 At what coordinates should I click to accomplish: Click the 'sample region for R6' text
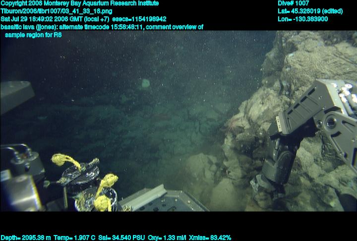(33, 35)
